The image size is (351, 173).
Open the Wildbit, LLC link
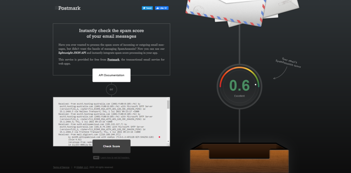click(x=82, y=167)
